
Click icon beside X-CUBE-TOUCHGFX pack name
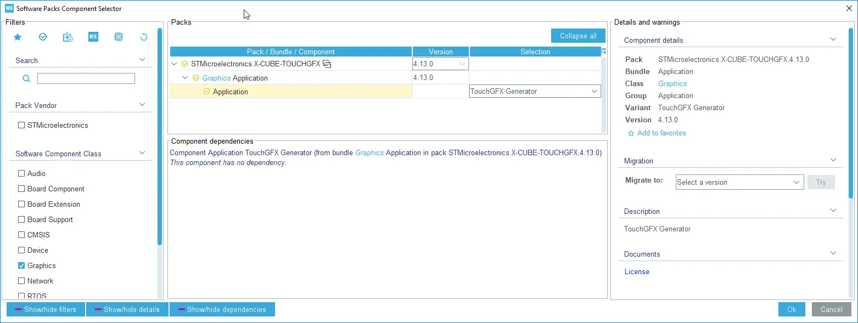tap(327, 64)
